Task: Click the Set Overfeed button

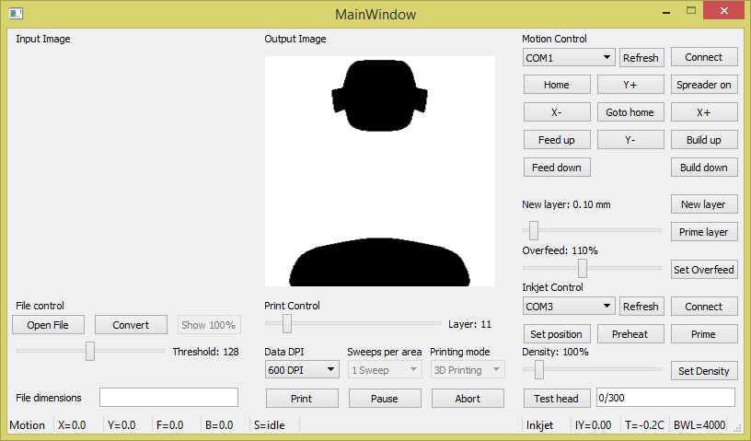Action: (x=703, y=270)
